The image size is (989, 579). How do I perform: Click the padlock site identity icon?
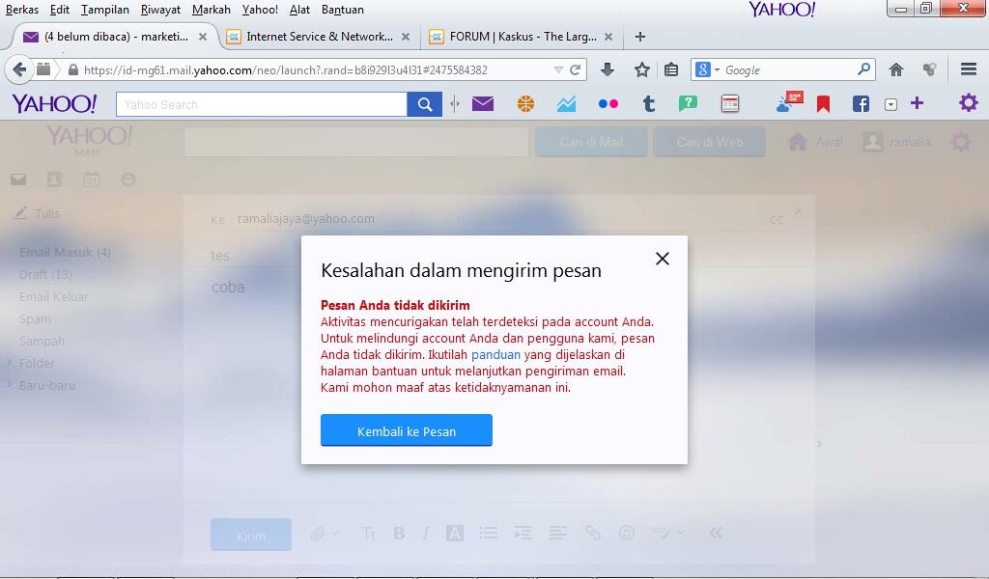tap(73, 69)
